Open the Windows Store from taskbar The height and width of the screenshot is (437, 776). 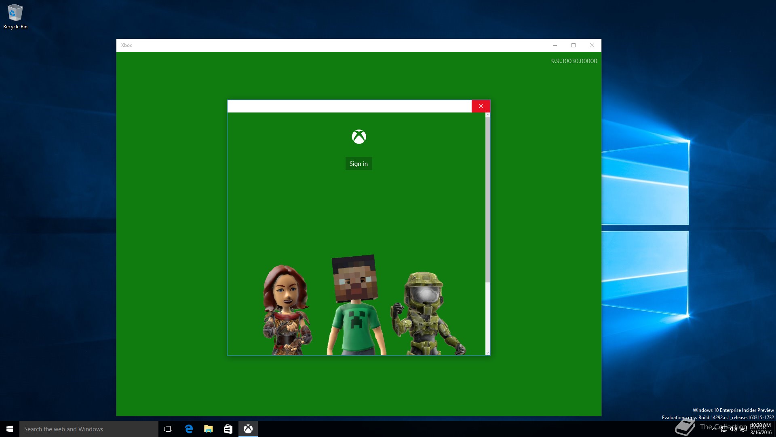tap(228, 429)
